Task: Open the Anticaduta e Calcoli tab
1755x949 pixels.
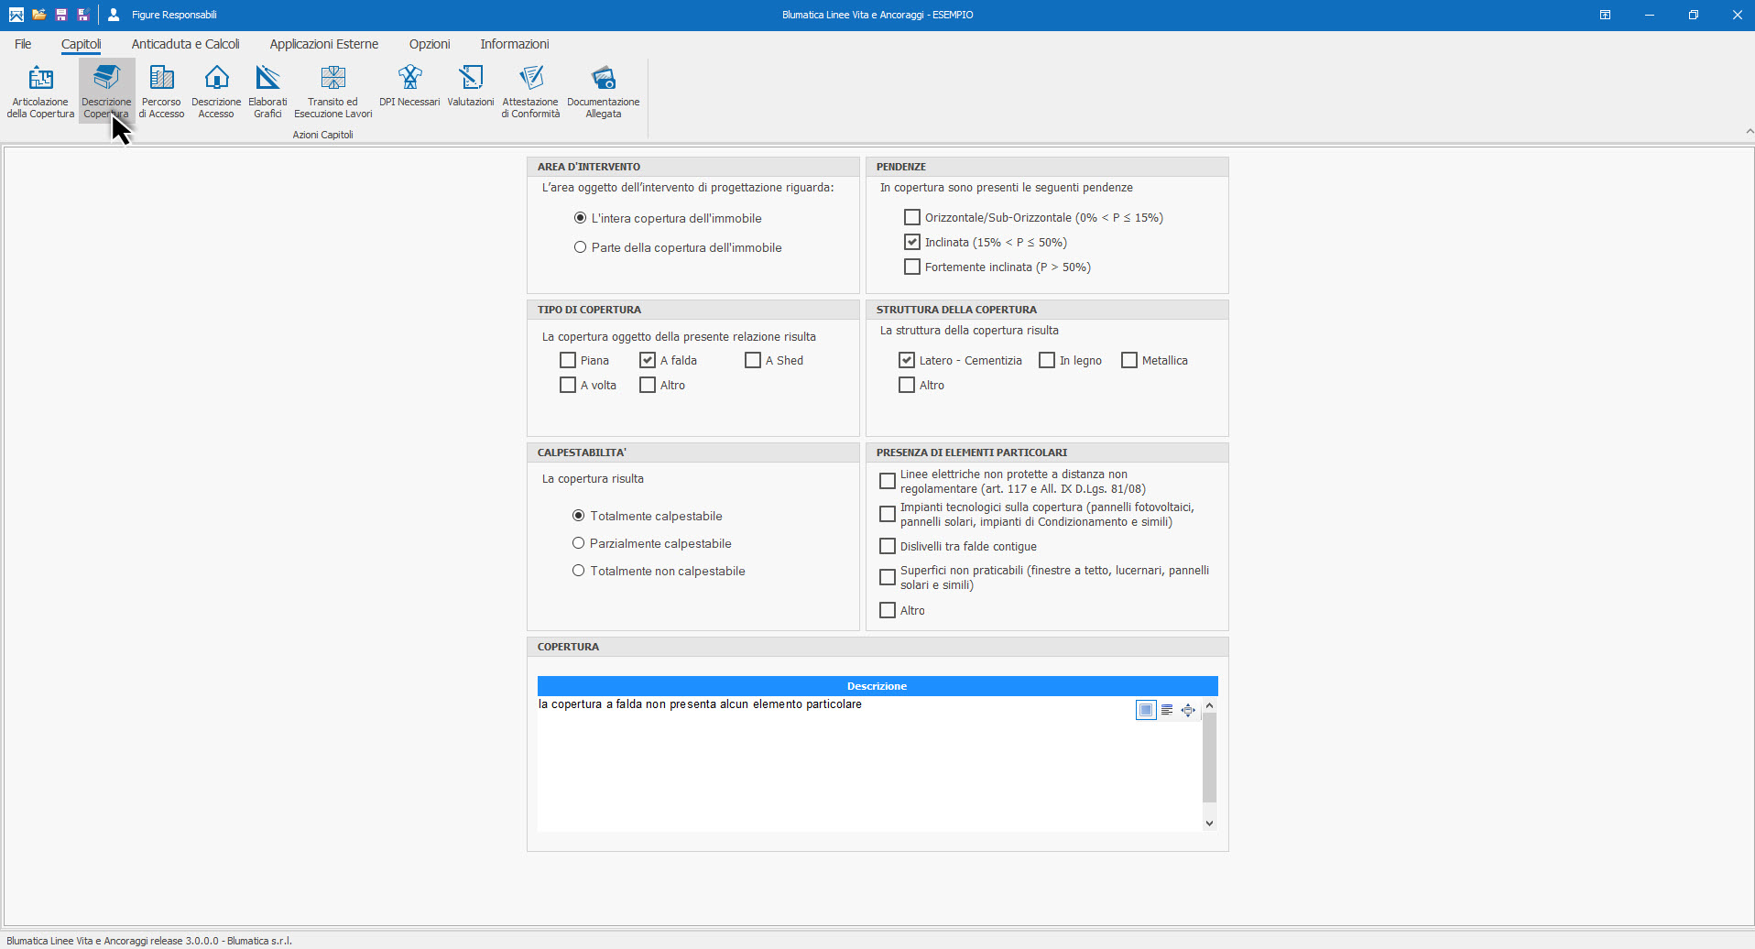Action: click(185, 44)
